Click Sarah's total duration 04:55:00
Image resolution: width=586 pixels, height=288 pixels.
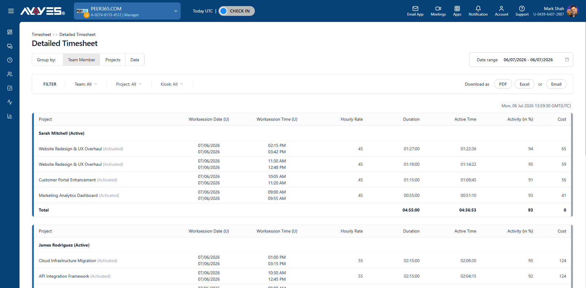pos(411,210)
